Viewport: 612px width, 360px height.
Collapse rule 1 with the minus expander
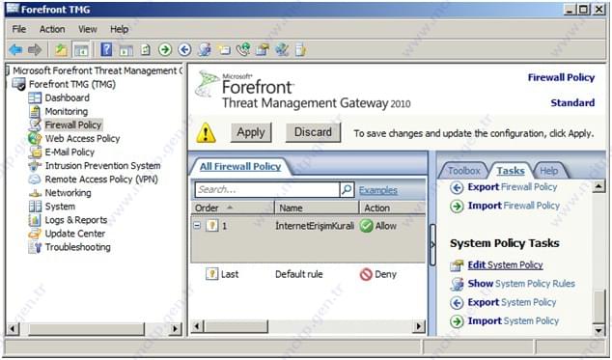tap(197, 226)
